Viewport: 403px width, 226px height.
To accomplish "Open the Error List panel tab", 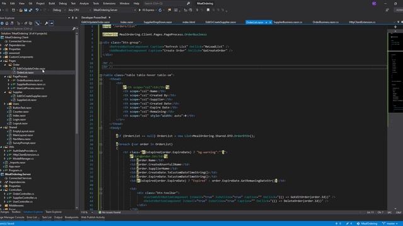I will point(33,218).
